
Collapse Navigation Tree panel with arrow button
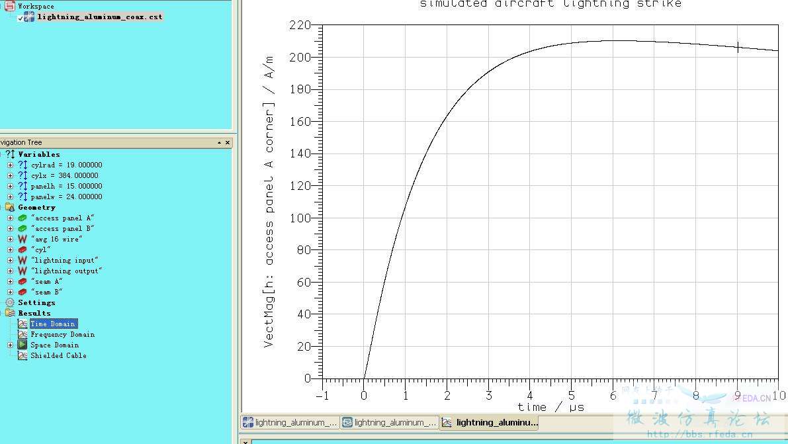coord(219,142)
